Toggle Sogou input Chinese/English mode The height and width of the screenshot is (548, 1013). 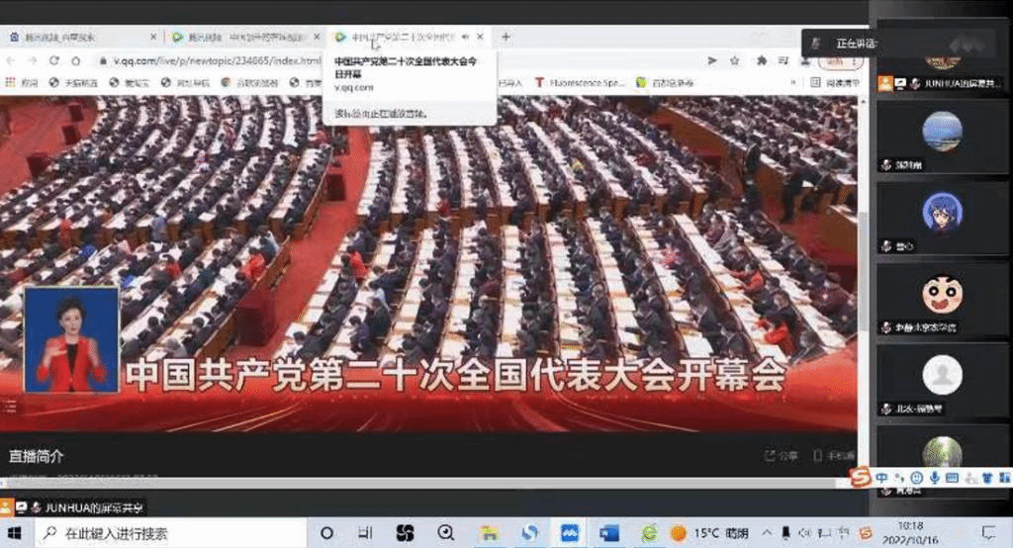tap(880, 479)
